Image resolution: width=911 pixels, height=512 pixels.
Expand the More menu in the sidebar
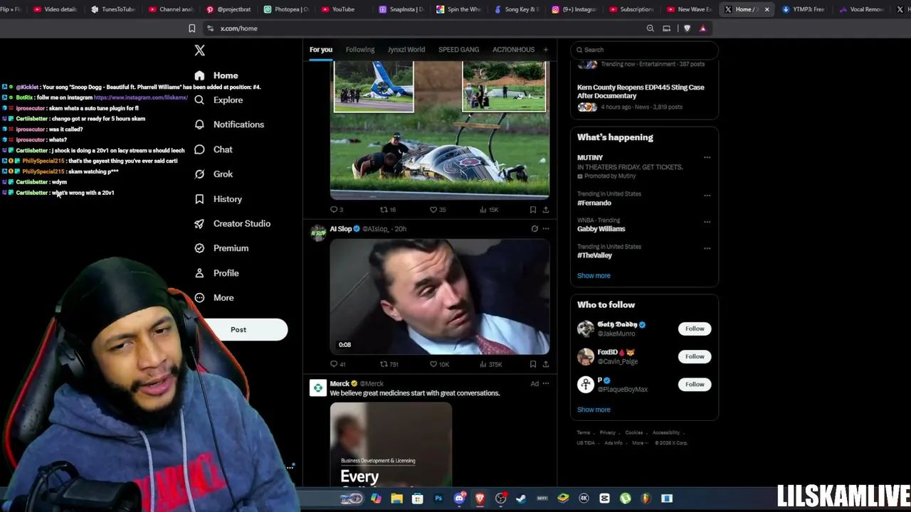214,298
